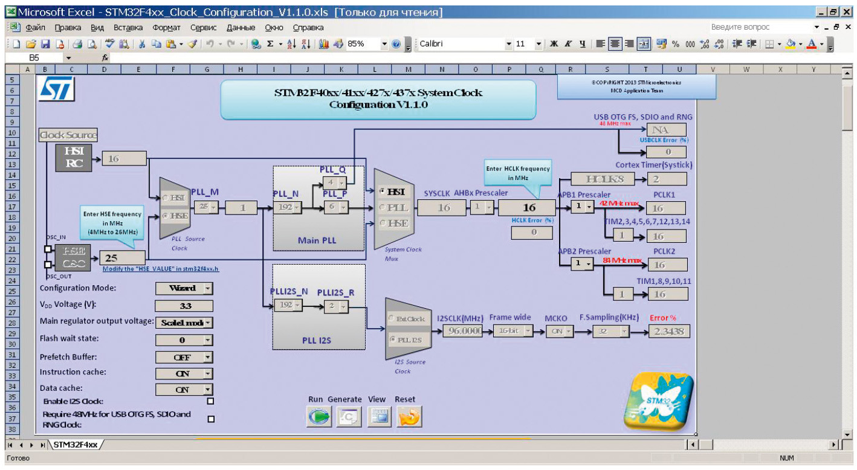Open the APB1 Prescaler dropdown
Screen dimensions: 857x470
point(588,207)
